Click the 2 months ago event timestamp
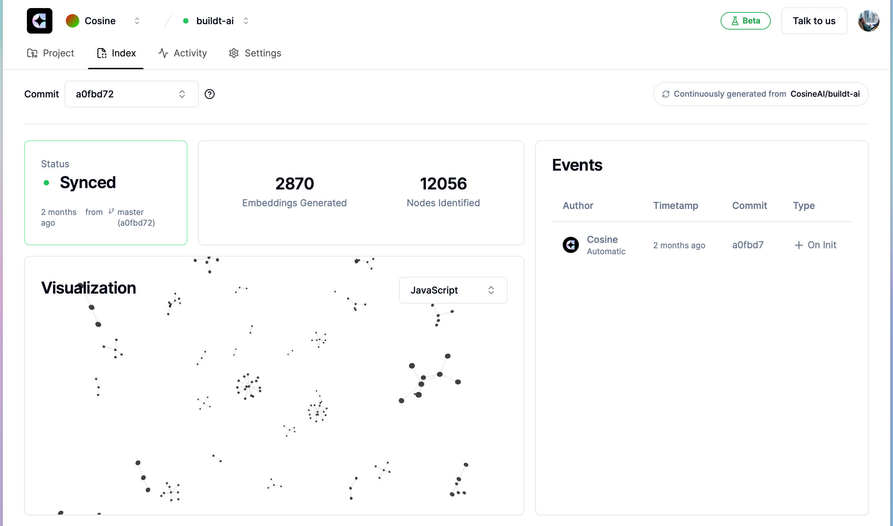This screenshot has height=526, width=893. [x=679, y=245]
